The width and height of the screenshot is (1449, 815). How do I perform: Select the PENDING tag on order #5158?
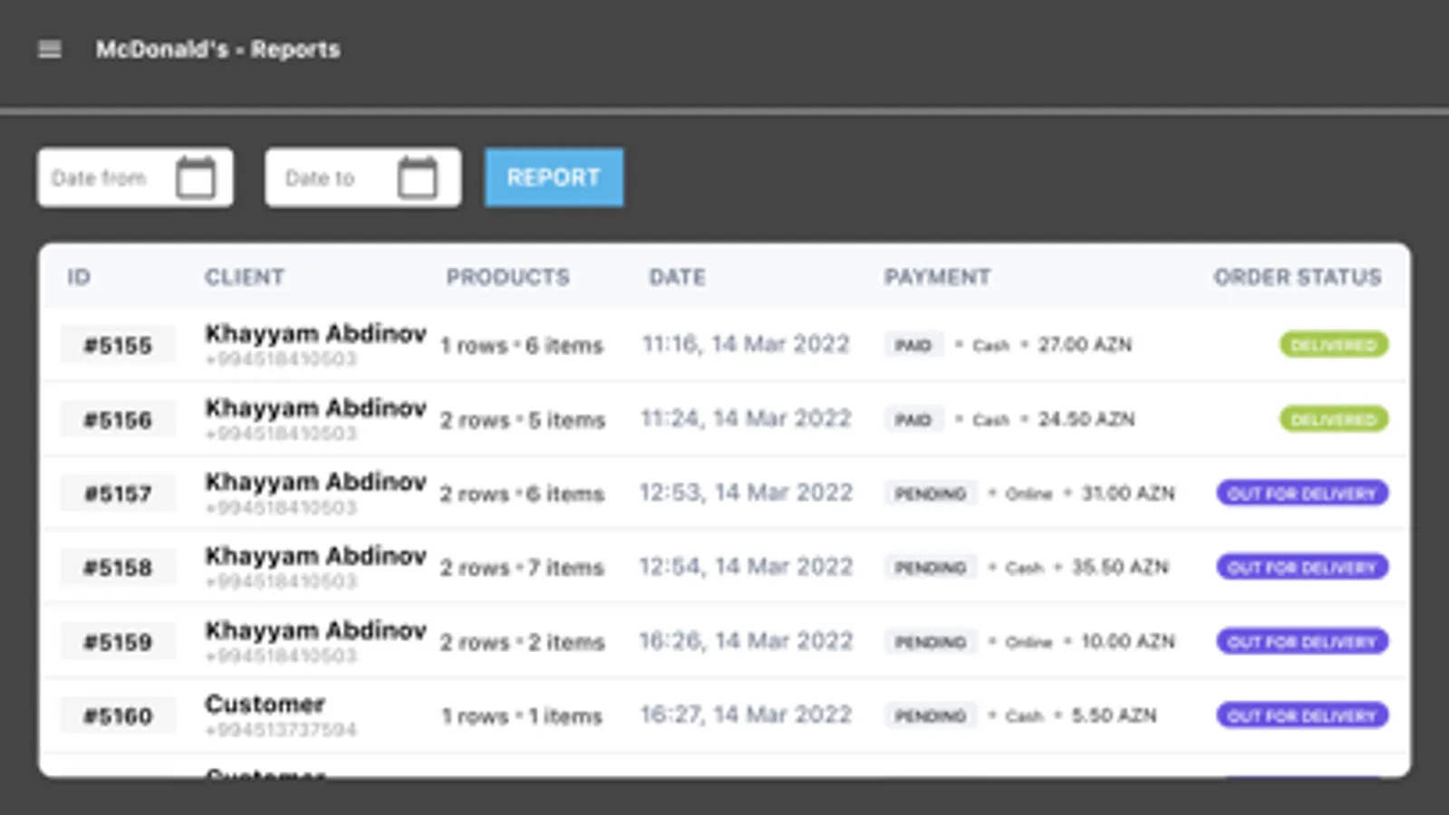tap(931, 568)
